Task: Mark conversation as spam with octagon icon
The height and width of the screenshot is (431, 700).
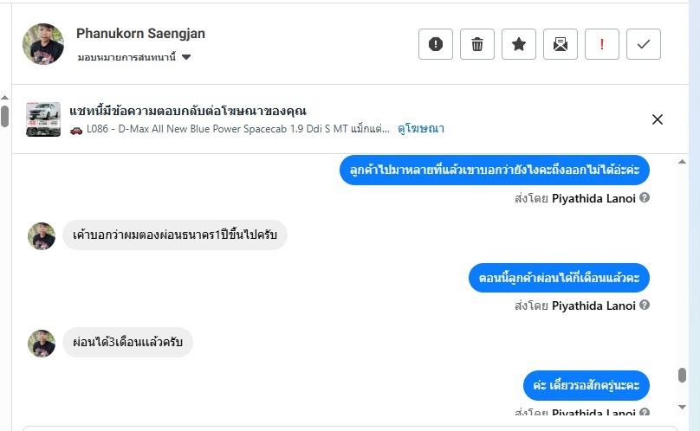Action: (x=435, y=44)
